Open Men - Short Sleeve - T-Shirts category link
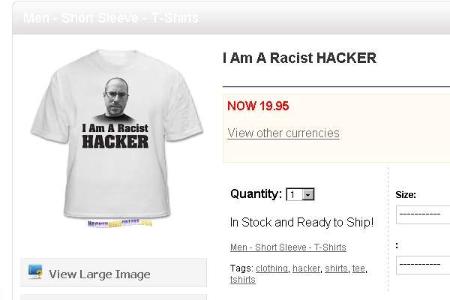The image size is (450, 300). click(288, 247)
